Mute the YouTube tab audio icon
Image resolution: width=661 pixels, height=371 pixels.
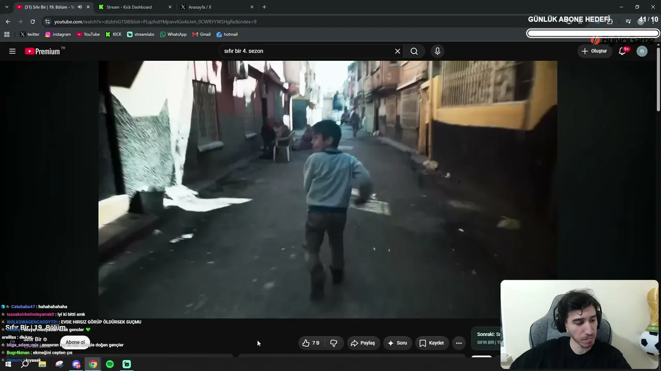[80, 7]
